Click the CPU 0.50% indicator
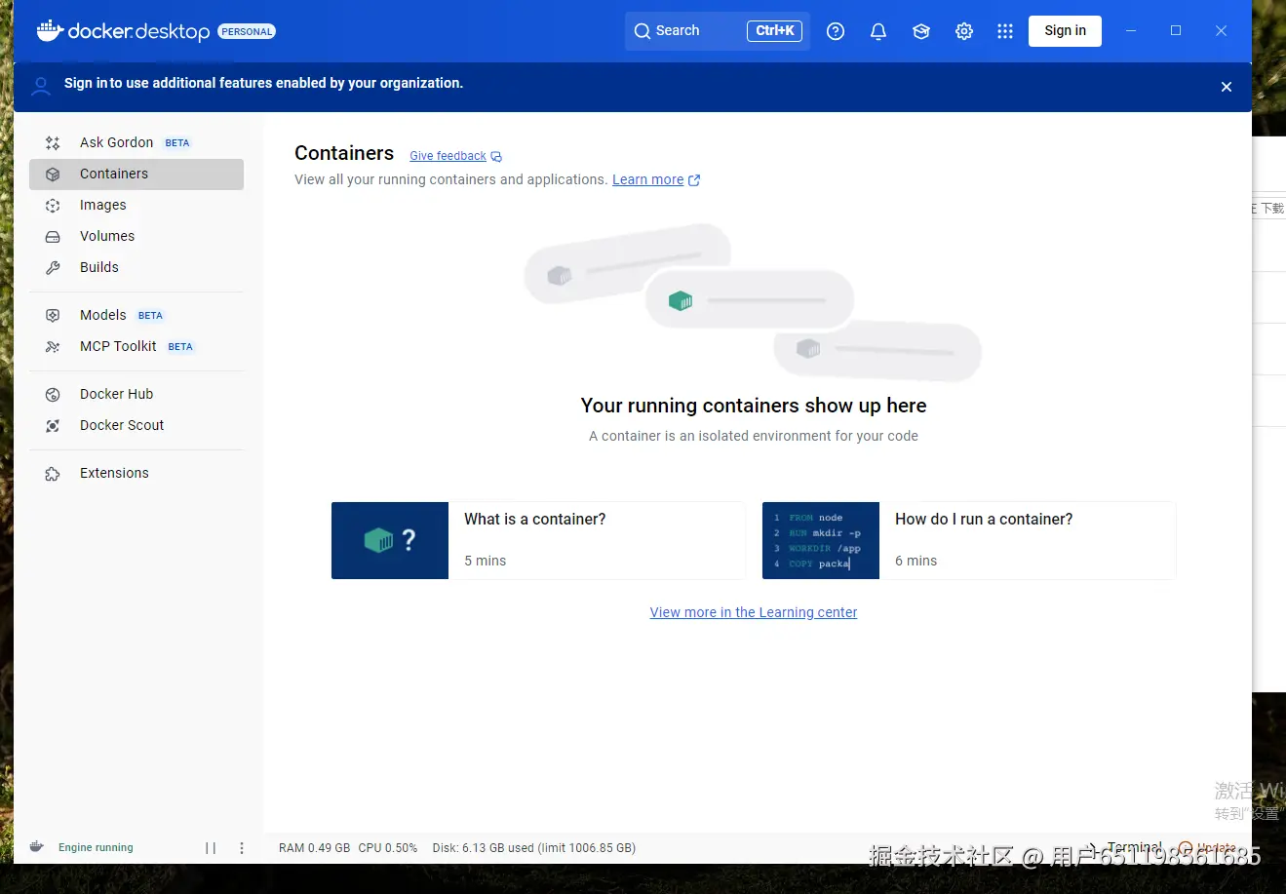The width and height of the screenshot is (1286, 894). (388, 848)
